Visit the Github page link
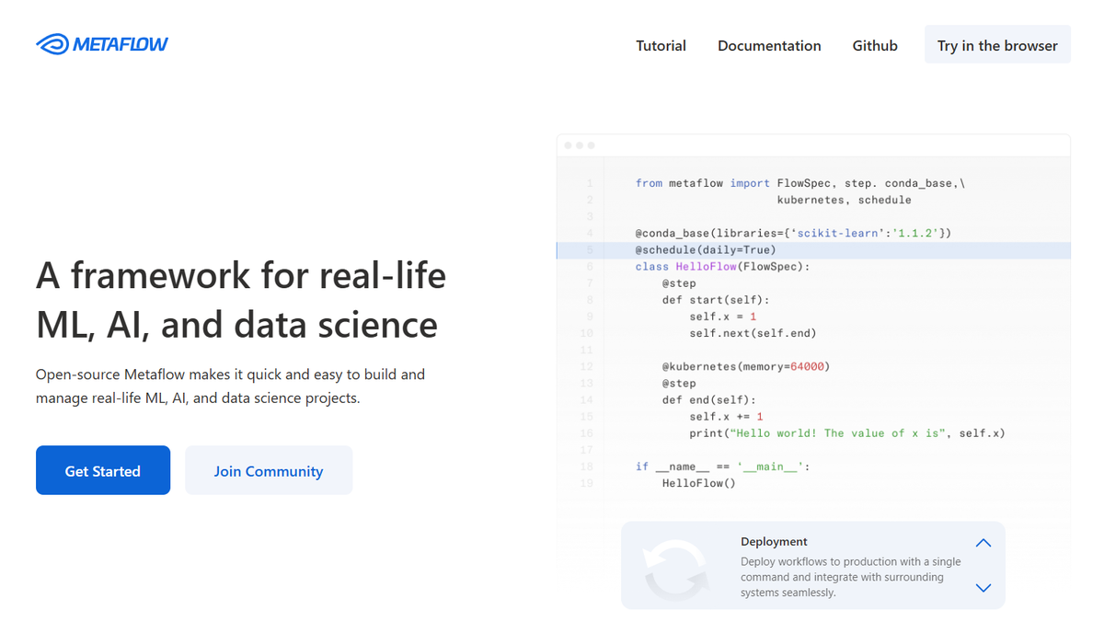This screenshot has height=622, width=1104. tap(874, 45)
